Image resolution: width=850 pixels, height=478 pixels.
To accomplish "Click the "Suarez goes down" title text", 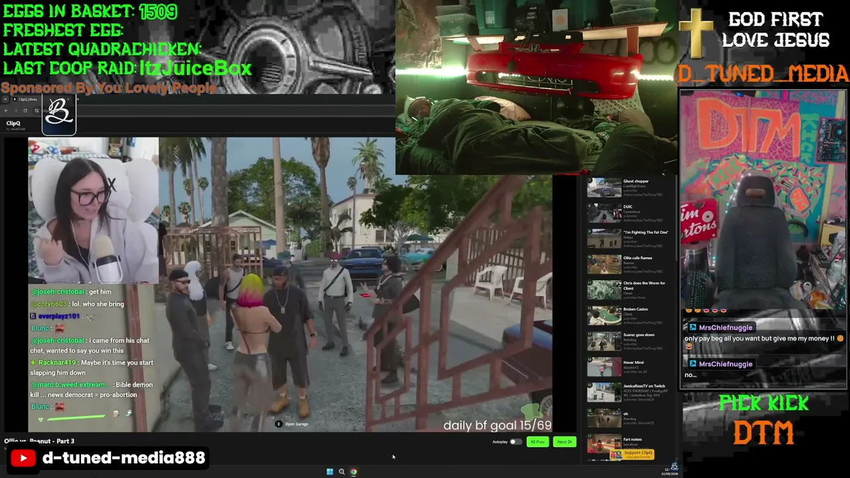I will [x=639, y=335].
